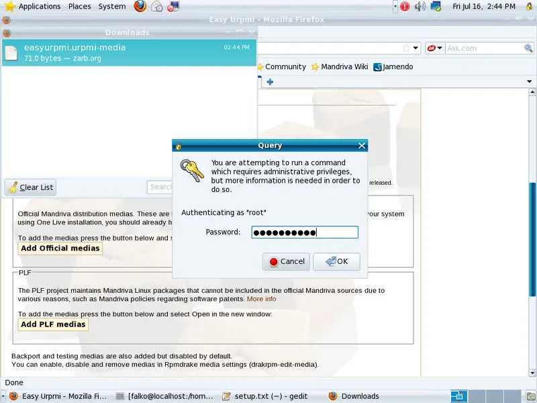Switch to setup.txt gedit taskbar entry
Viewport: 537px width, 403px height.
tap(265, 396)
